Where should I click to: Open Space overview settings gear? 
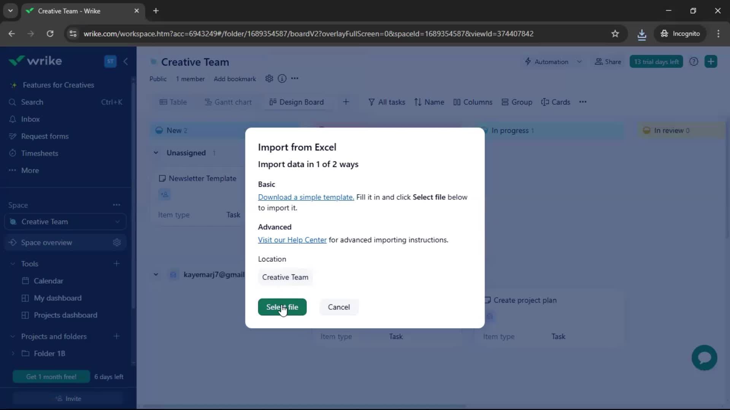[x=117, y=243]
